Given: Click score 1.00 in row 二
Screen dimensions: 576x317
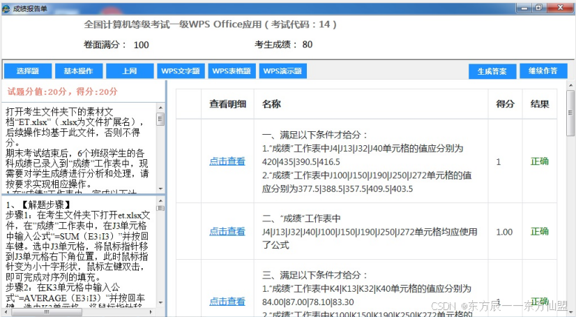Looking at the screenshot, I should 504,232.
